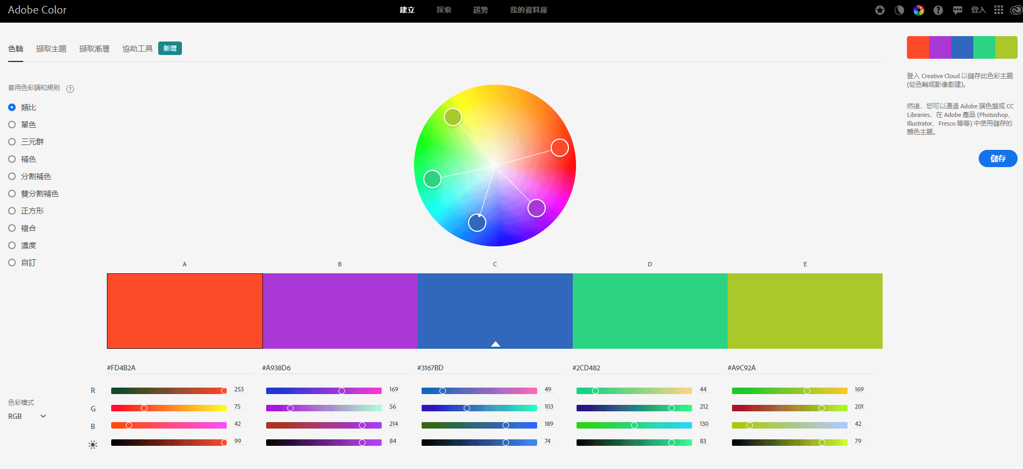Click the help icon next to 套用色彩調和規則
The image size is (1023, 469).
(70, 89)
